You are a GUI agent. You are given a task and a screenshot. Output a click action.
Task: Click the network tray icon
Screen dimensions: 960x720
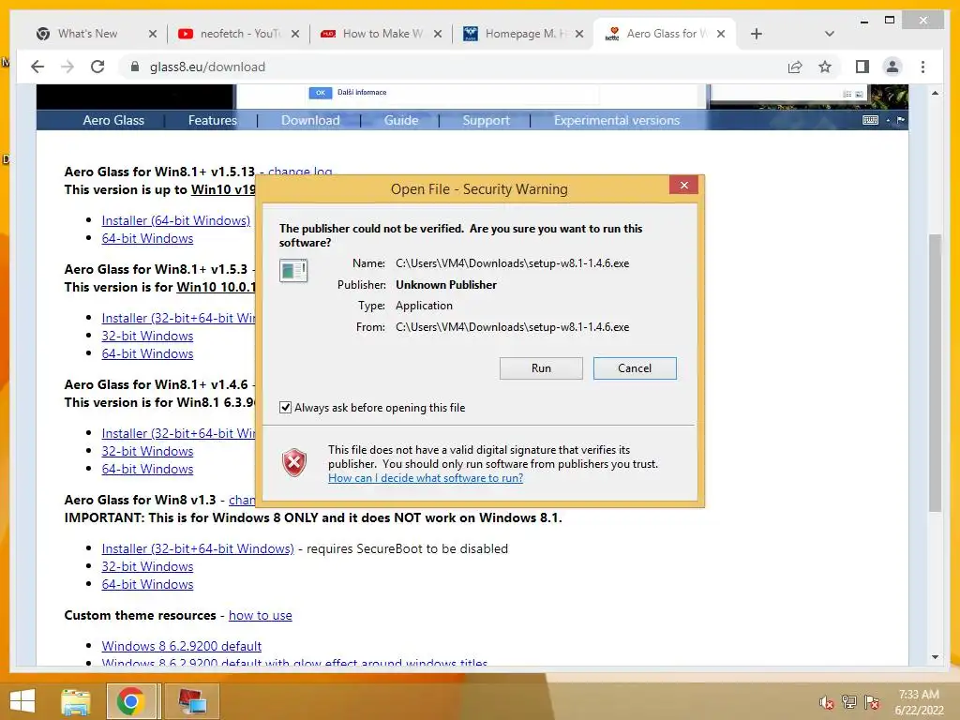pyautogui.click(x=849, y=702)
